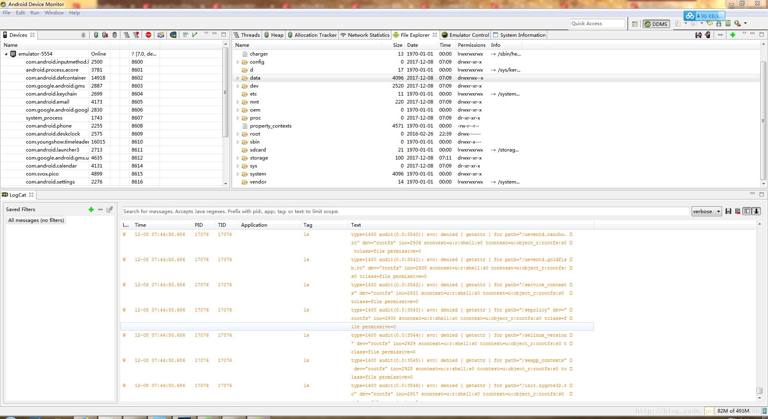Viewport: 768px width, 419px height.
Task: Click the Quick Access field
Action: pos(598,24)
